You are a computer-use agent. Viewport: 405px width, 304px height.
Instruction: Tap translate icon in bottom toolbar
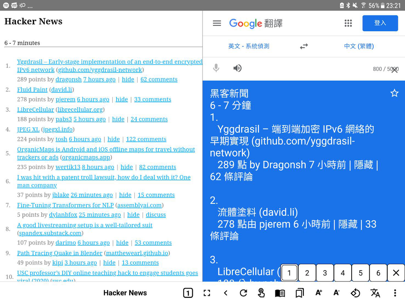pos(375,293)
